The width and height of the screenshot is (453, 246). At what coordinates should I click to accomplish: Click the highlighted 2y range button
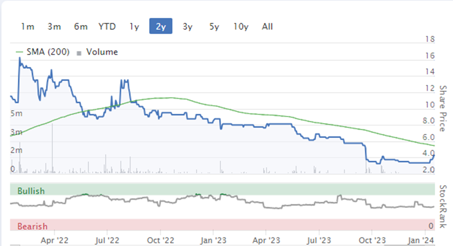[x=161, y=26]
